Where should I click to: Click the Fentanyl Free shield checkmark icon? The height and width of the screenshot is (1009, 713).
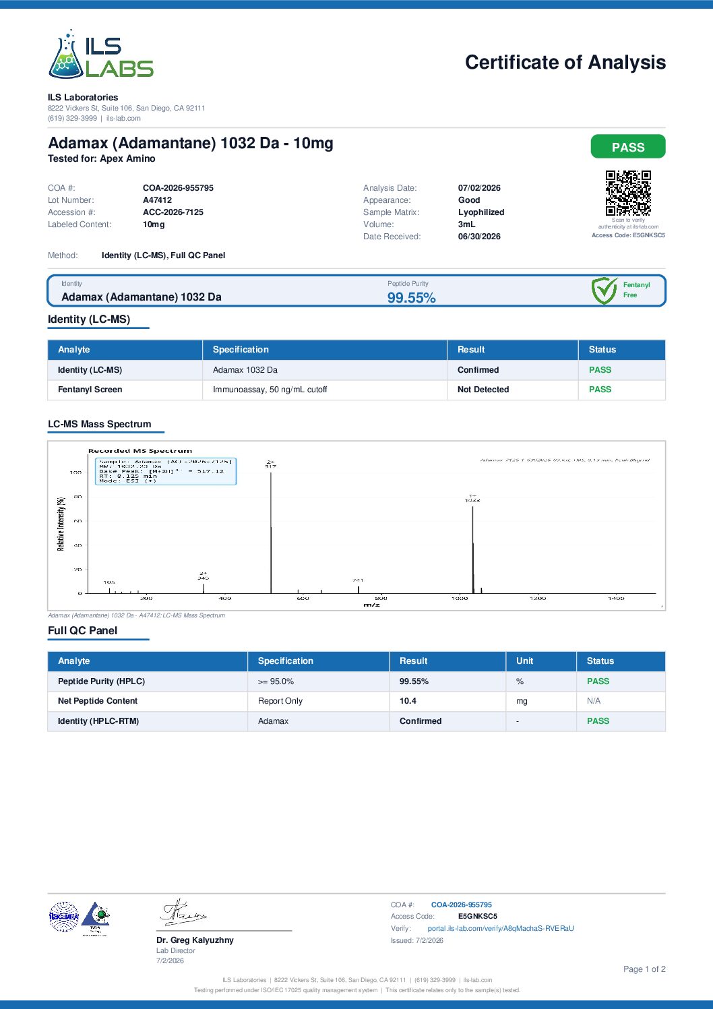[x=604, y=291]
